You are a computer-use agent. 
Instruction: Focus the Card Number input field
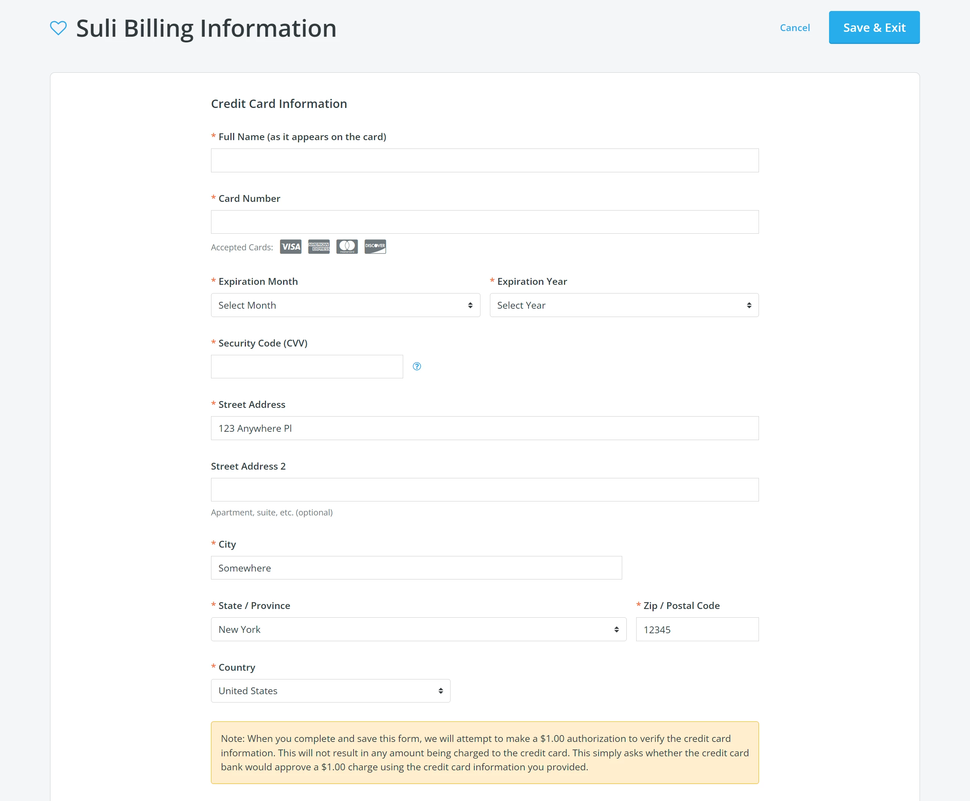484,222
